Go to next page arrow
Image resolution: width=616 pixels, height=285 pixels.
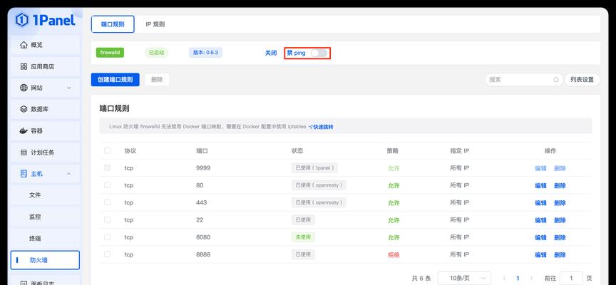pyautogui.click(x=532, y=278)
